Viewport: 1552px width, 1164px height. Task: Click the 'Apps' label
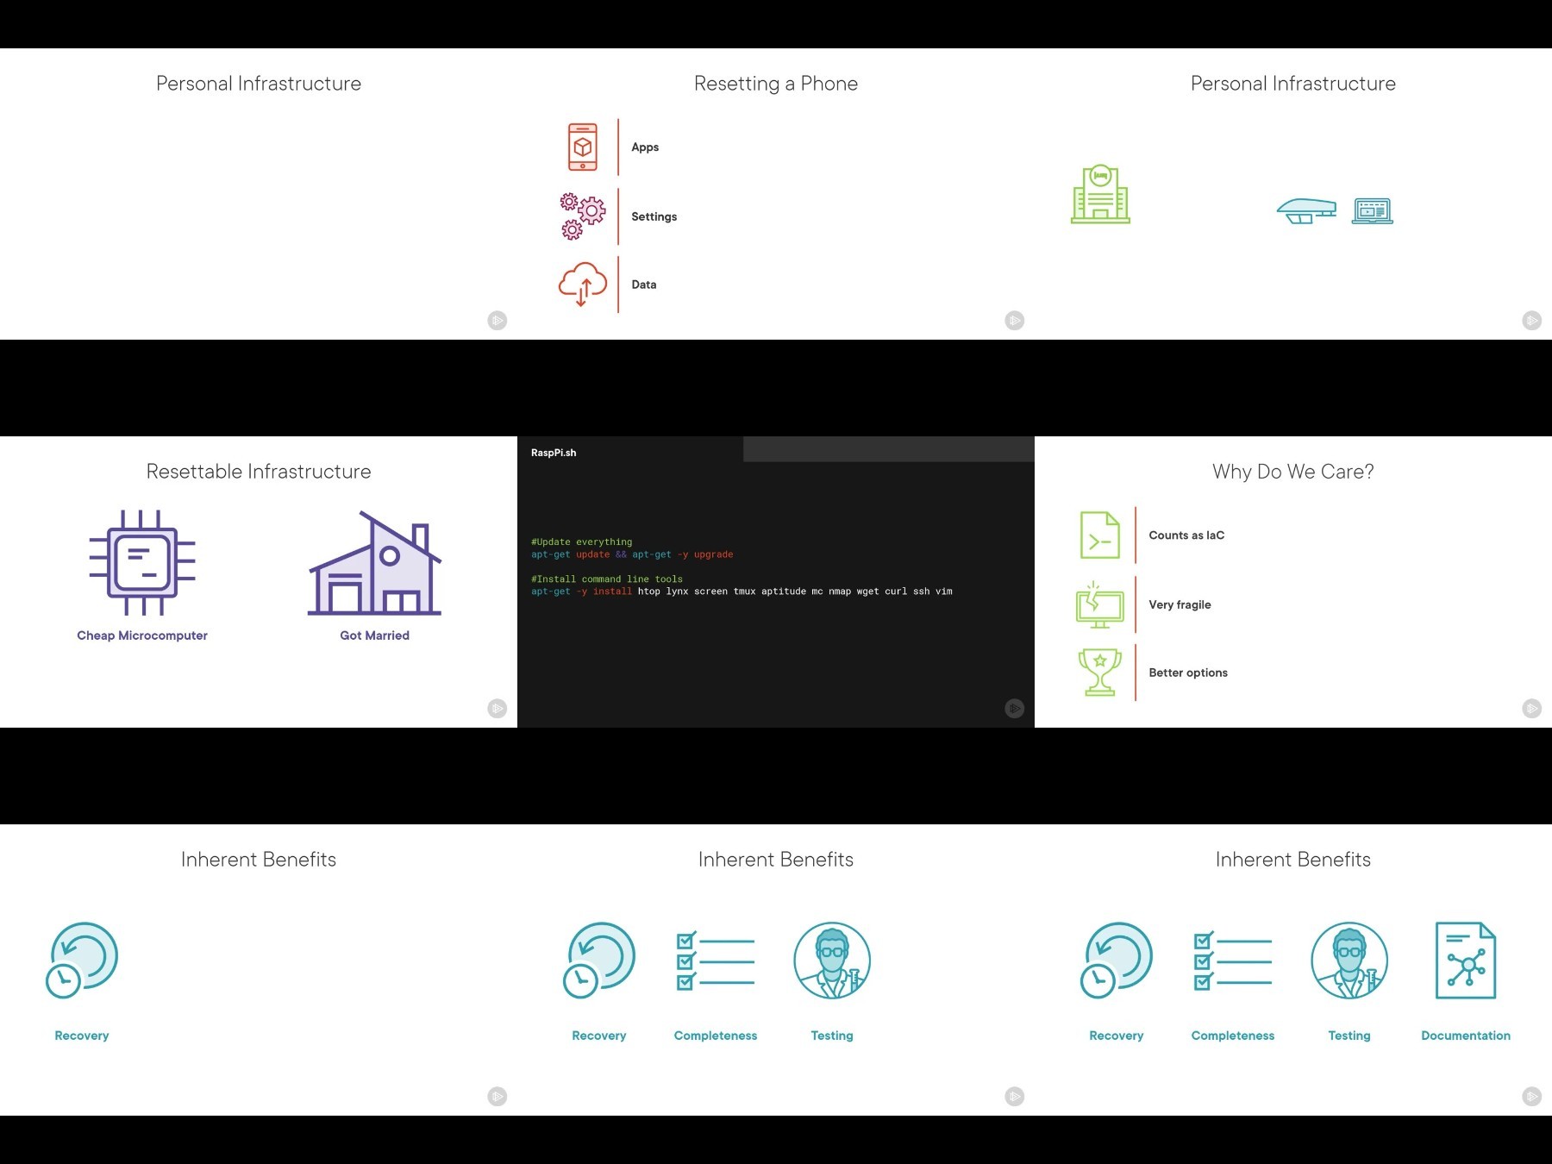click(x=645, y=147)
